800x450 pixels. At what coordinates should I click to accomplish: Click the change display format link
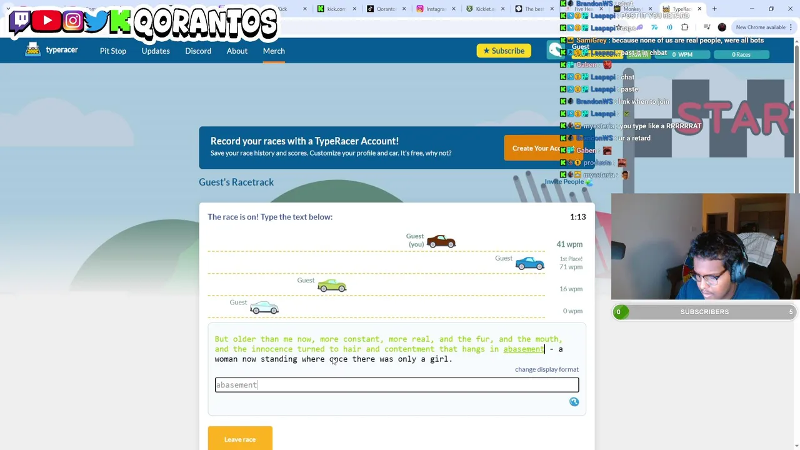547,369
